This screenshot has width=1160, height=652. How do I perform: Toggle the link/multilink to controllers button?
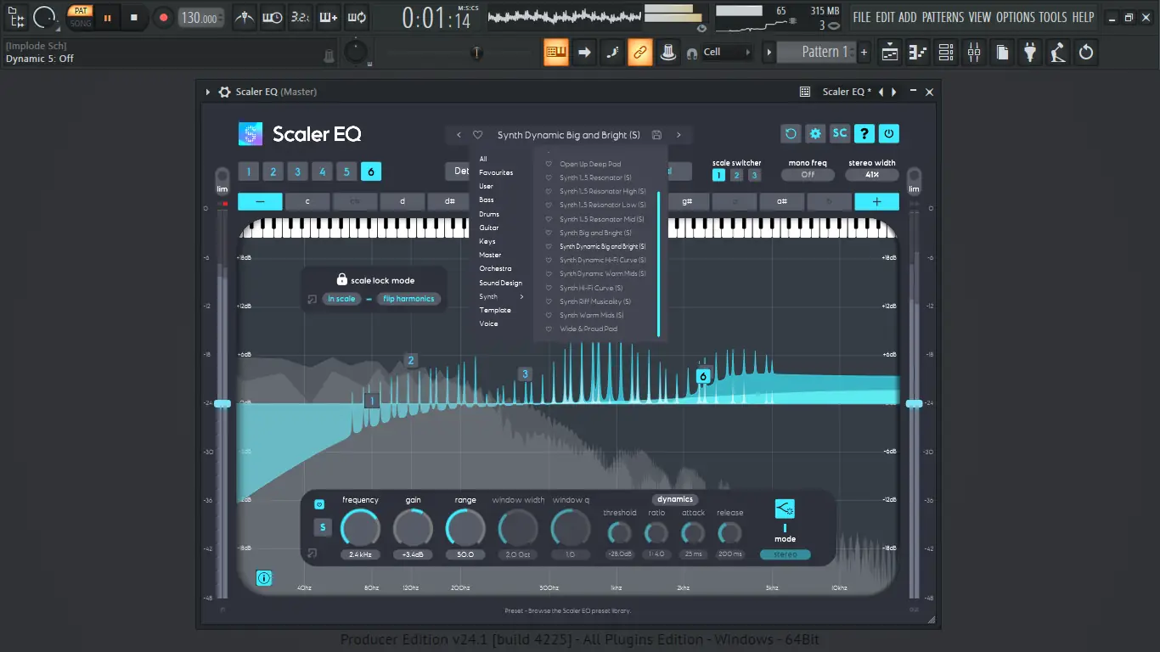tap(640, 53)
